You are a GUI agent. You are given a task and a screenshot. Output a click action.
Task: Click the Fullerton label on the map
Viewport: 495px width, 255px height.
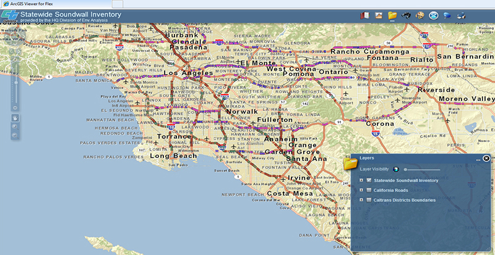pos(275,120)
